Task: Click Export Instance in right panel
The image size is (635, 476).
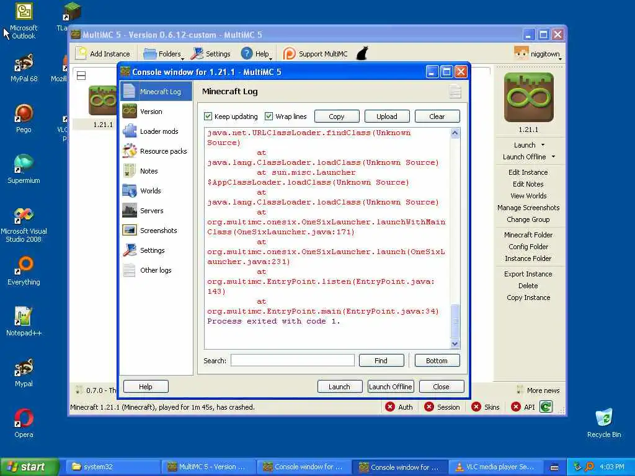Action: pos(528,273)
